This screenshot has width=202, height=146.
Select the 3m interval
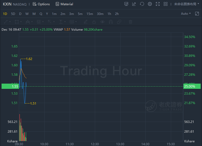[72, 14]
